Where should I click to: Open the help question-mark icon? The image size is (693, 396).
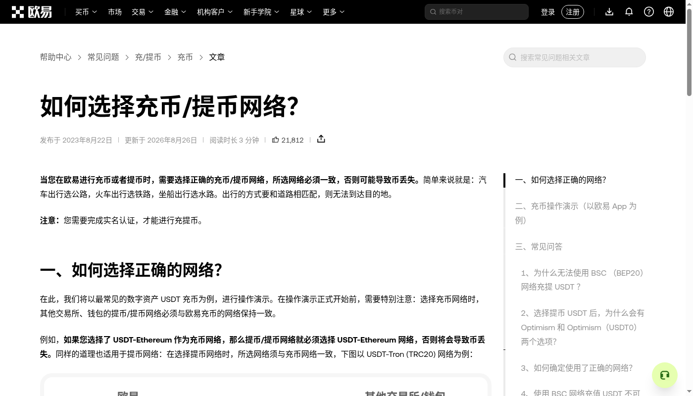click(649, 12)
